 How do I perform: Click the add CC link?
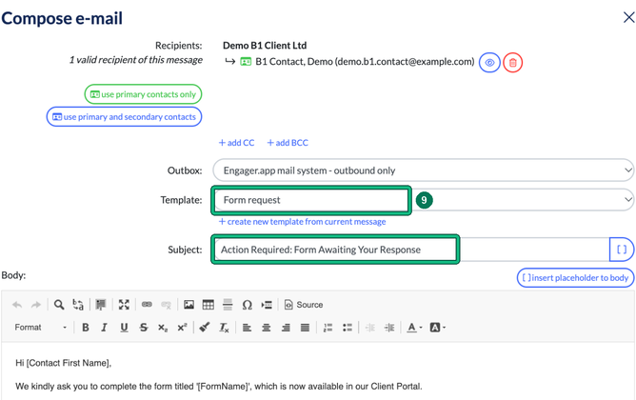pyautogui.click(x=236, y=143)
